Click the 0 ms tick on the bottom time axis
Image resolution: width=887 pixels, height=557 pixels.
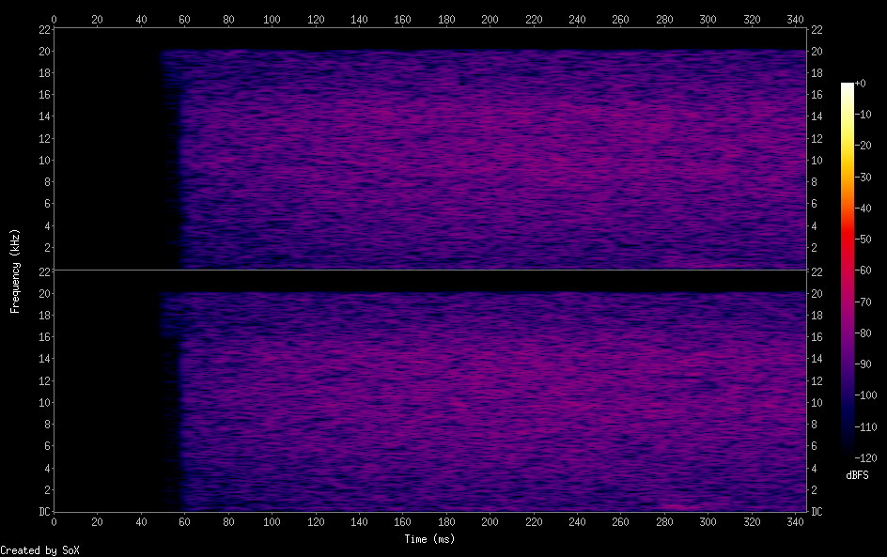pyautogui.click(x=54, y=521)
